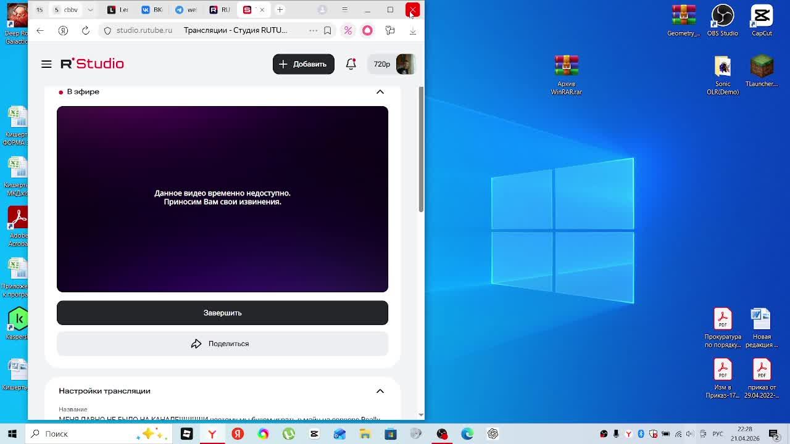Switch to the VK browser tab
This screenshot has width=790, height=444.
[x=151, y=10]
